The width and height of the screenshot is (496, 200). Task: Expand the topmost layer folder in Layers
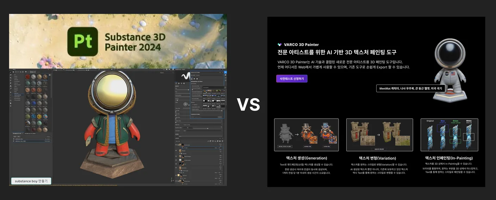click(x=178, y=145)
